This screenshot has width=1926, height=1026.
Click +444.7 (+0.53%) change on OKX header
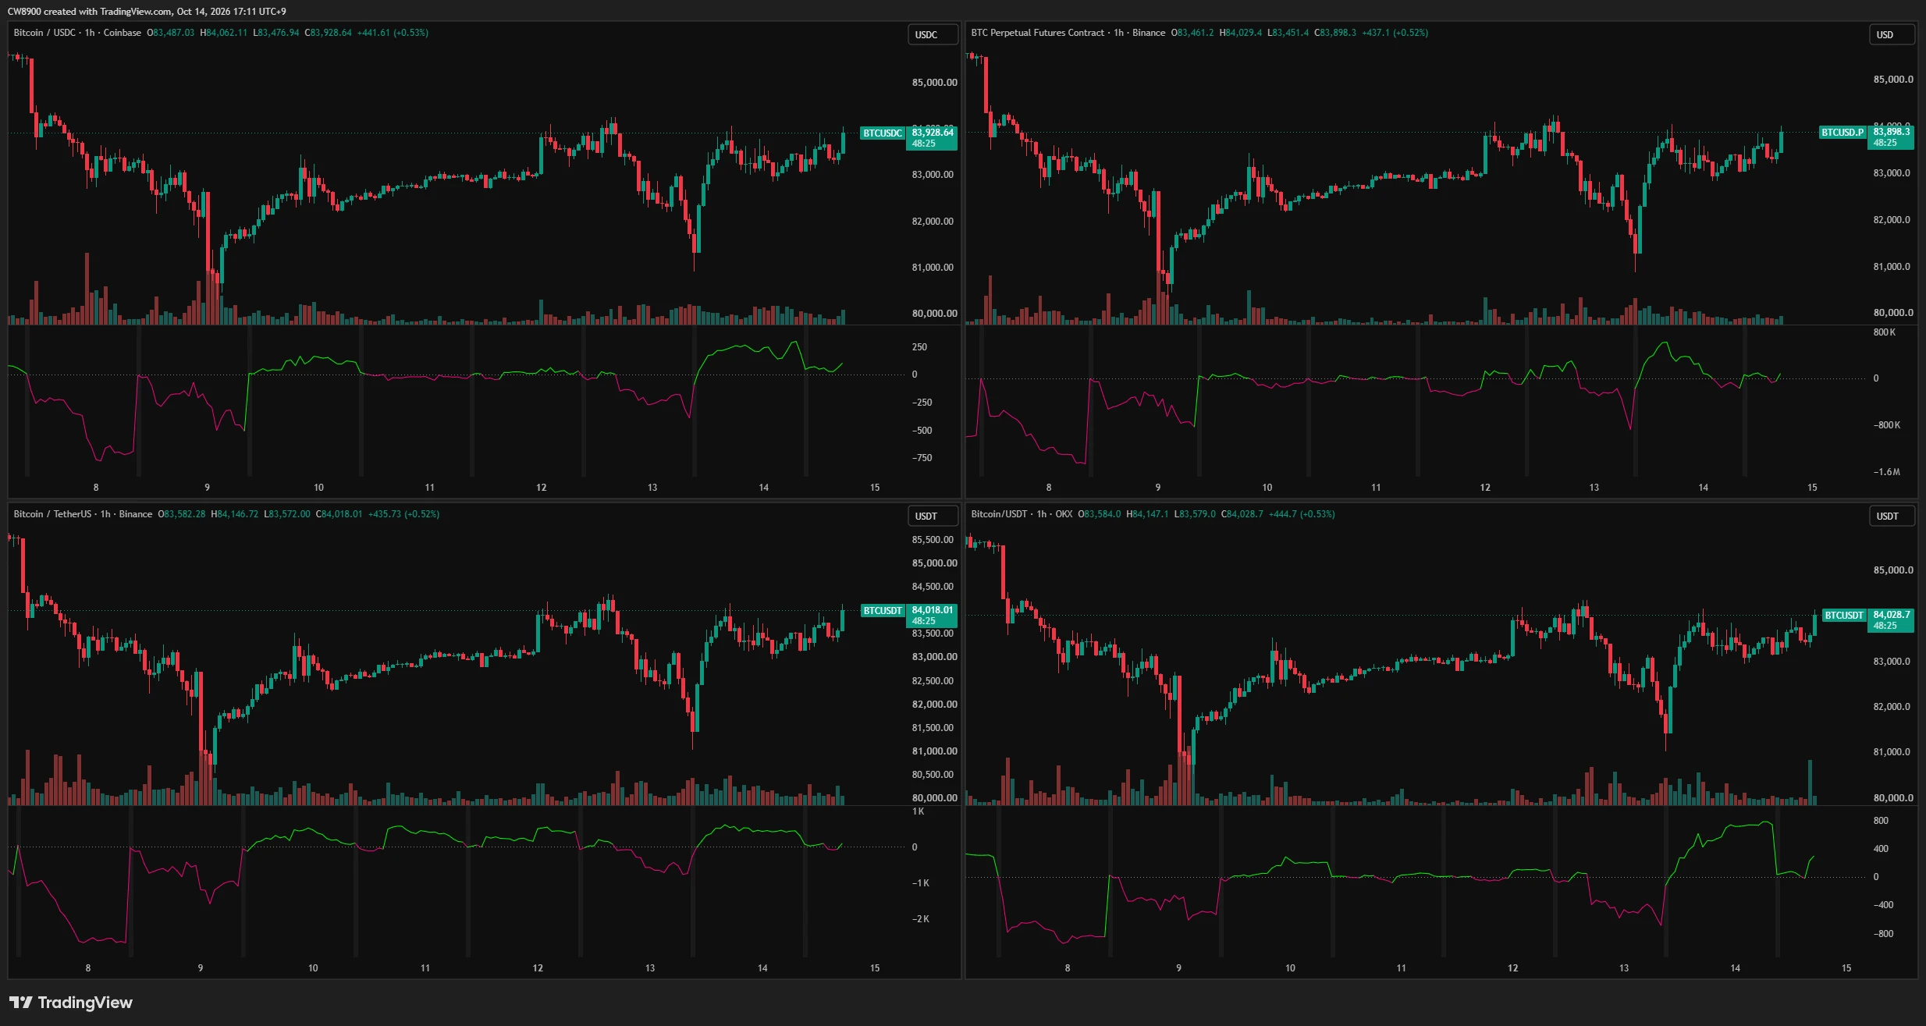[x=1302, y=514]
